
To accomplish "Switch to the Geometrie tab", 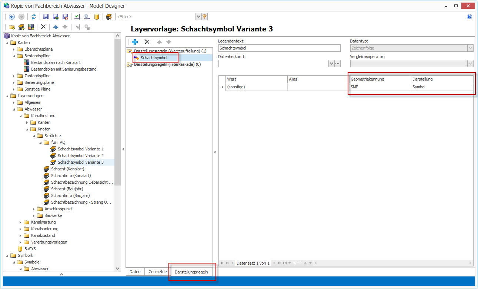I will tap(157, 272).
